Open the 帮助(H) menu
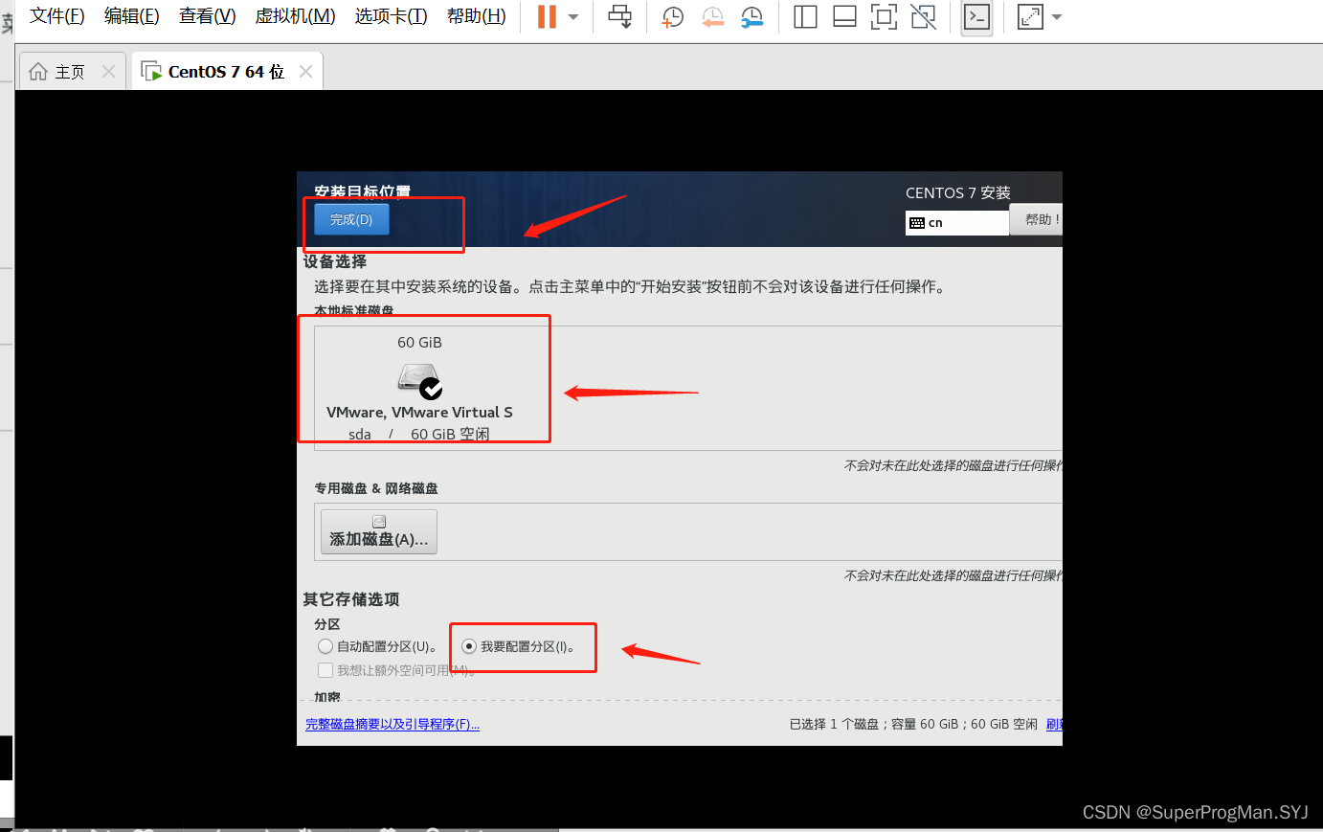This screenshot has height=832, width=1323. (x=476, y=16)
